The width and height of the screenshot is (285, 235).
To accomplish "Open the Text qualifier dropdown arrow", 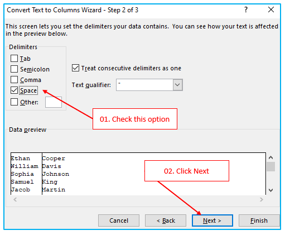I will (177, 85).
